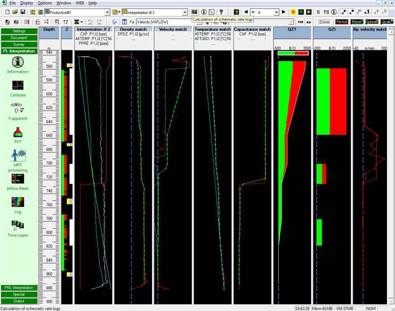Open the Window menu

[63, 3]
